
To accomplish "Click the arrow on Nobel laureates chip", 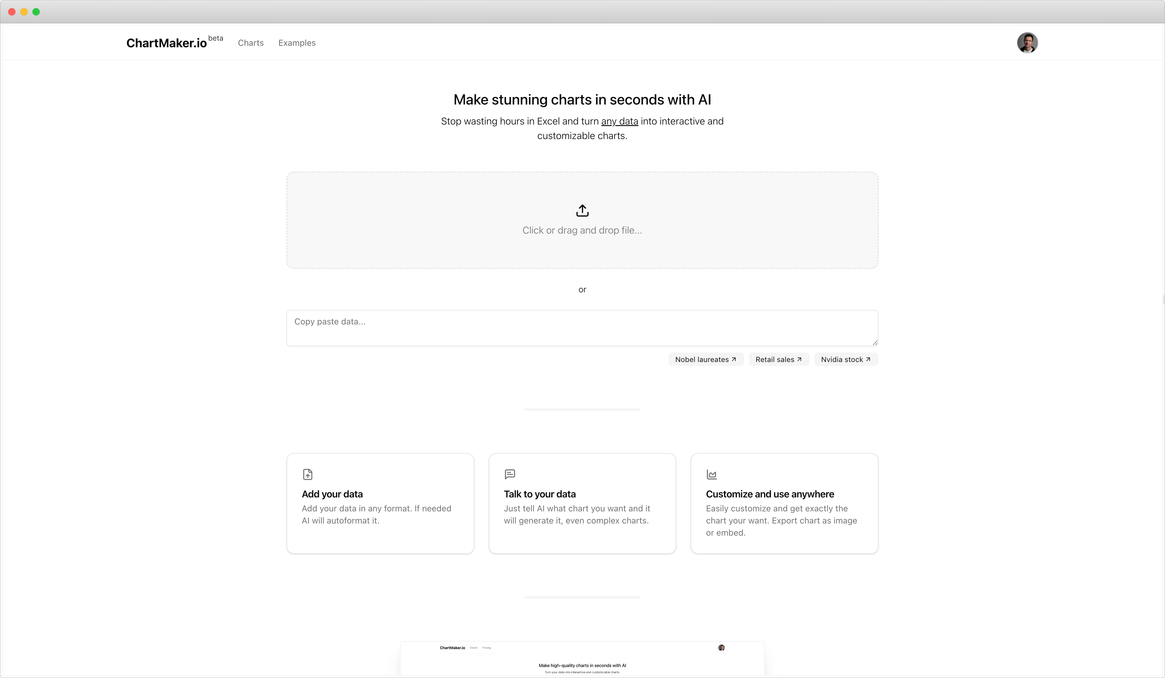I will [734, 359].
